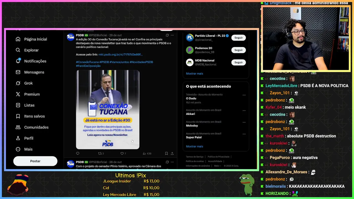Open more options for Molodoy trend
354x199 pixels.
(244, 122)
